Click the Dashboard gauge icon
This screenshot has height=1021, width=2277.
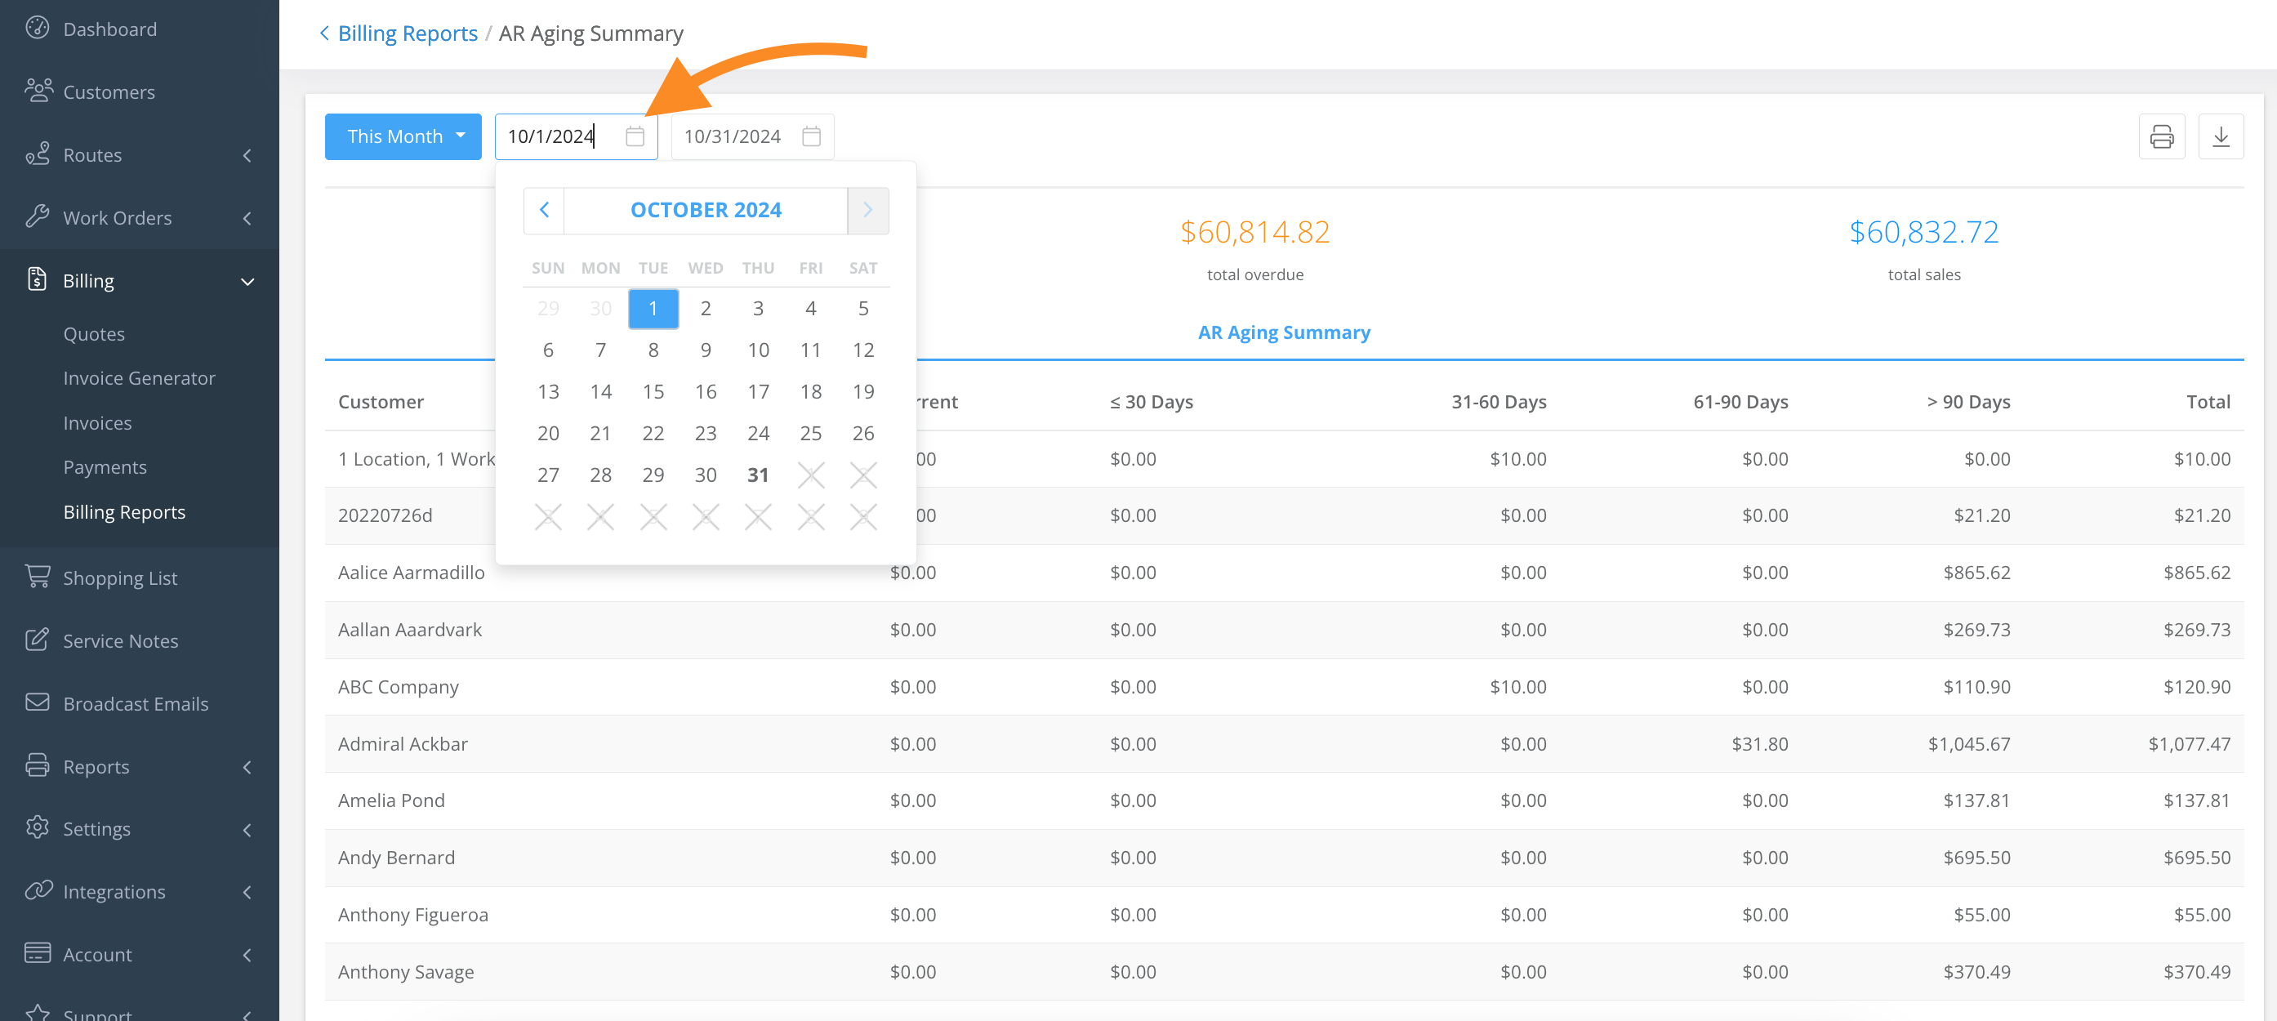tap(37, 29)
